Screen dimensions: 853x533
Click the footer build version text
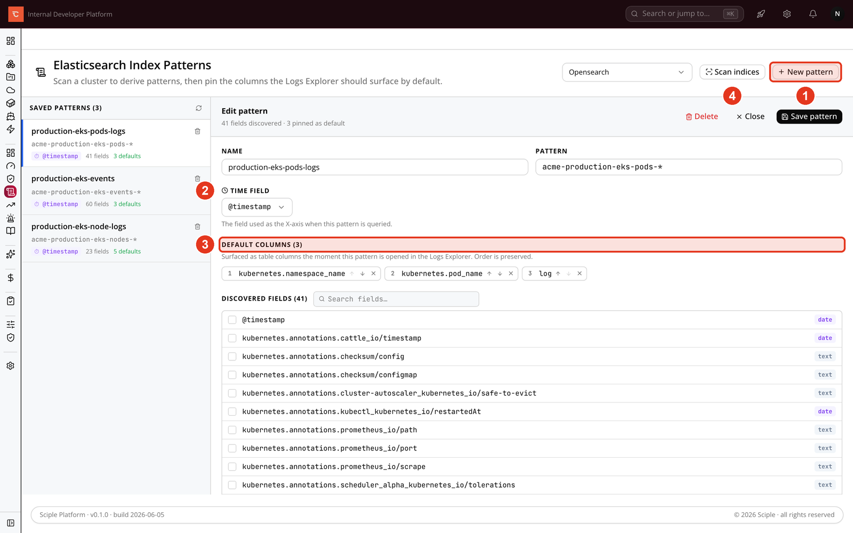[x=102, y=515]
